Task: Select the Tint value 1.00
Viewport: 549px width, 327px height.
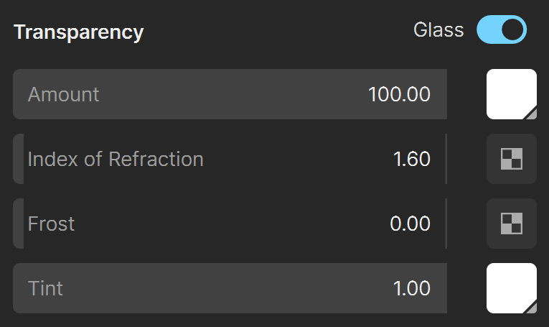Action: (412, 288)
